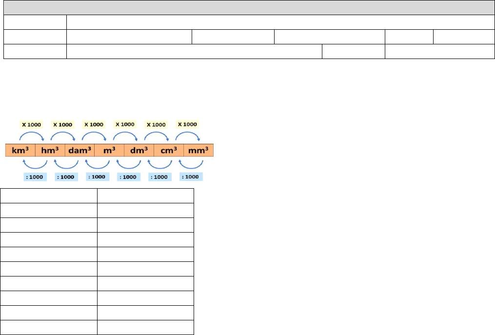Click bottom-right empty cell of lower table
This screenshot has height=335, width=495.
pos(145,328)
